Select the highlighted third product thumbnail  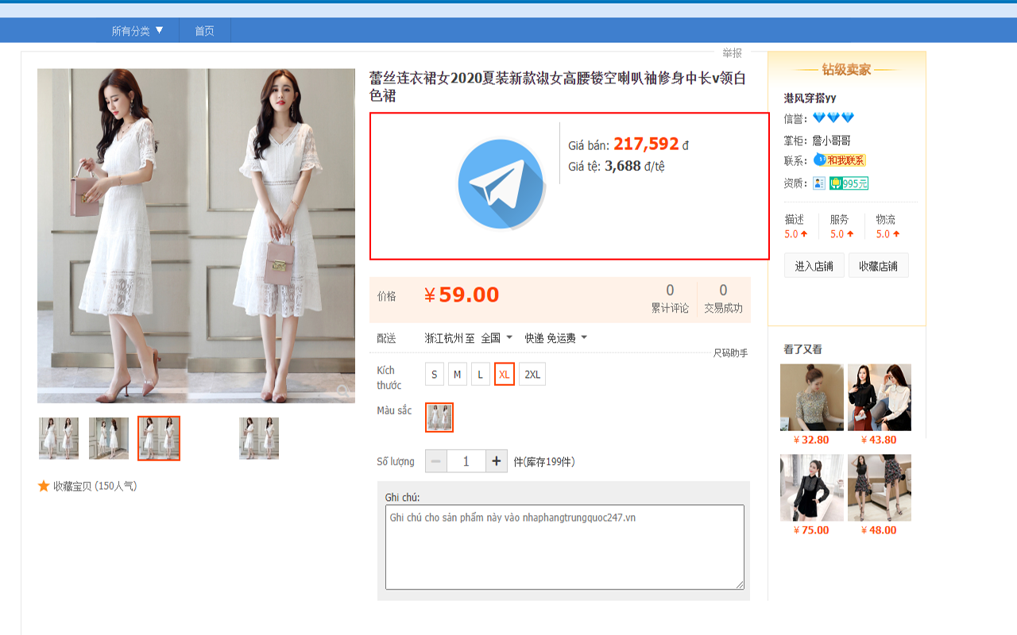(159, 438)
